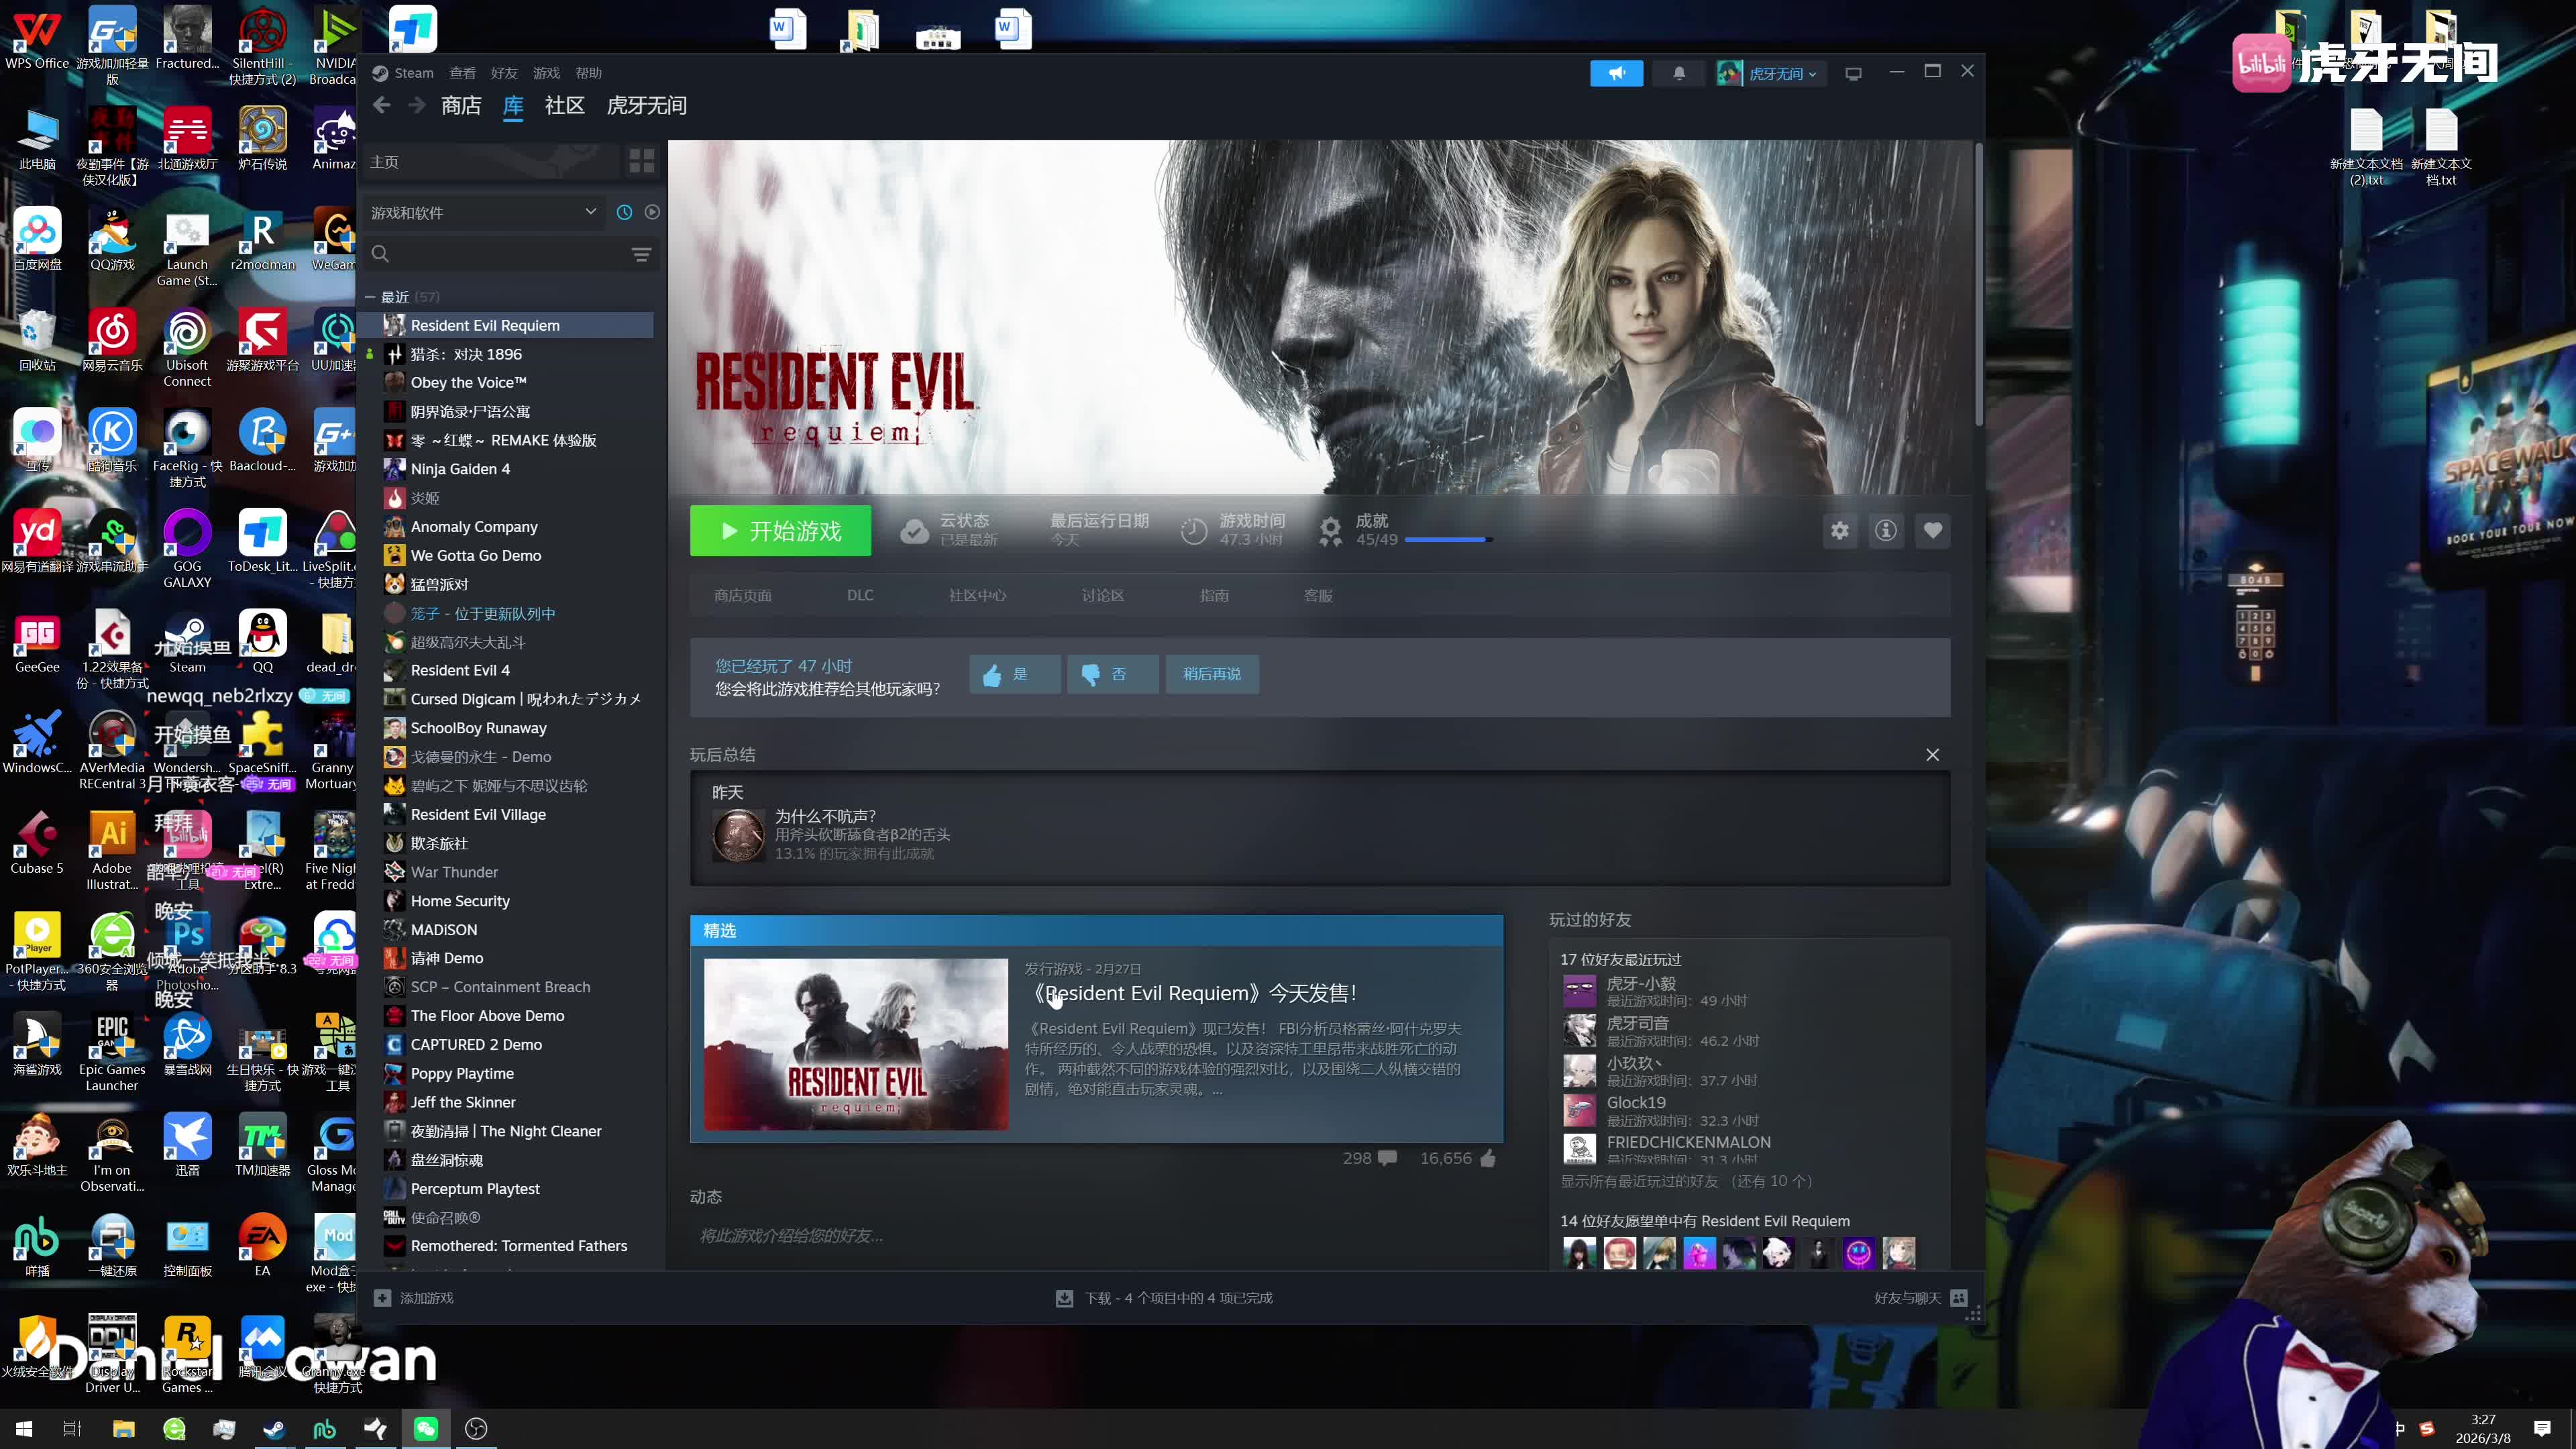Open the game info icon

(1885, 531)
